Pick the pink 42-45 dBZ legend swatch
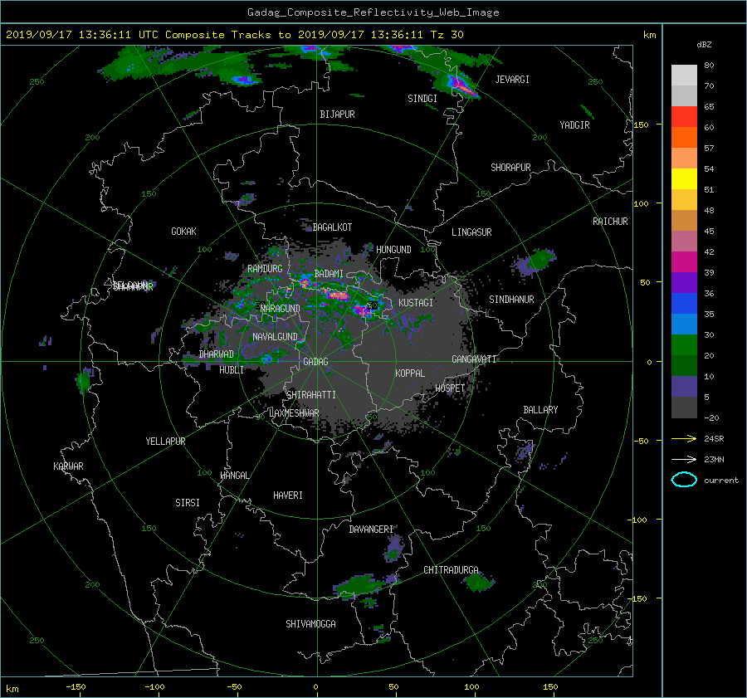 click(684, 242)
